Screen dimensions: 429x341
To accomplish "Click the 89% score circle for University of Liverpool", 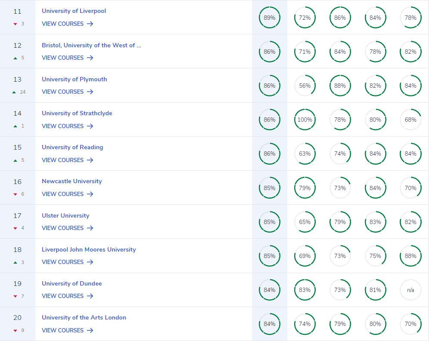I will tap(270, 17).
